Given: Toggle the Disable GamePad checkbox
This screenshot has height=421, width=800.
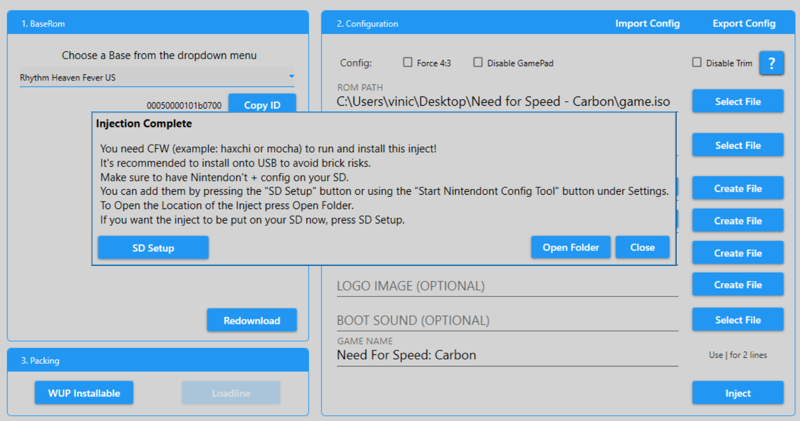Looking at the screenshot, I should (478, 63).
